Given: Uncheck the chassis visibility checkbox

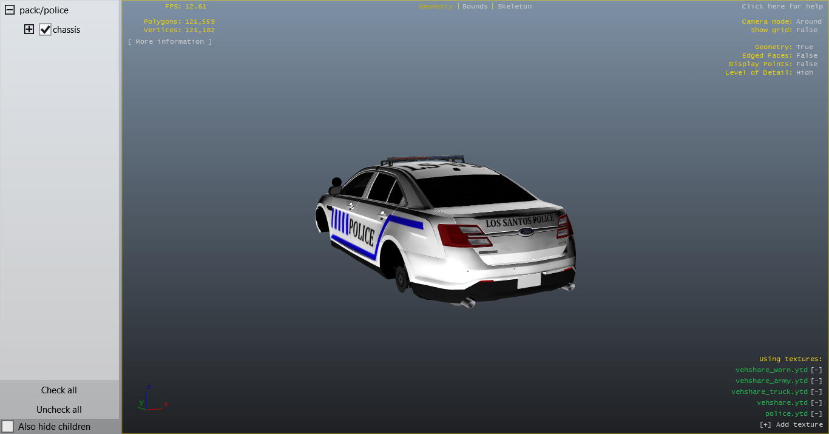Looking at the screenshot, I should [45, 30].
